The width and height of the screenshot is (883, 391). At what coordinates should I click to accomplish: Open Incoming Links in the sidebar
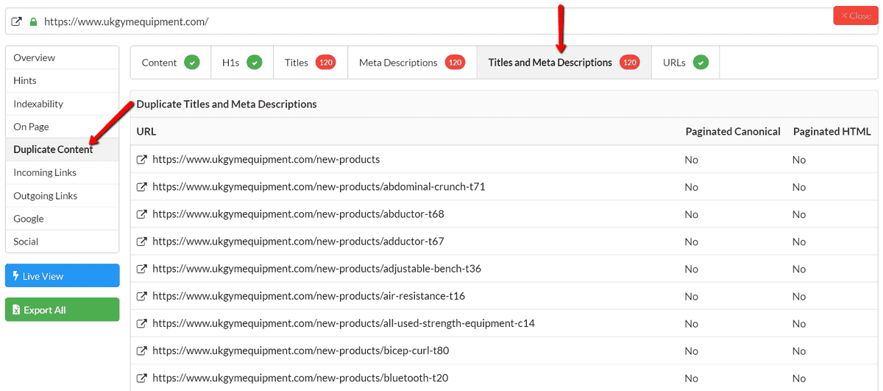62,172
